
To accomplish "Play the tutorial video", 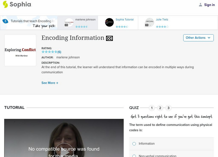I will (64, 152).
